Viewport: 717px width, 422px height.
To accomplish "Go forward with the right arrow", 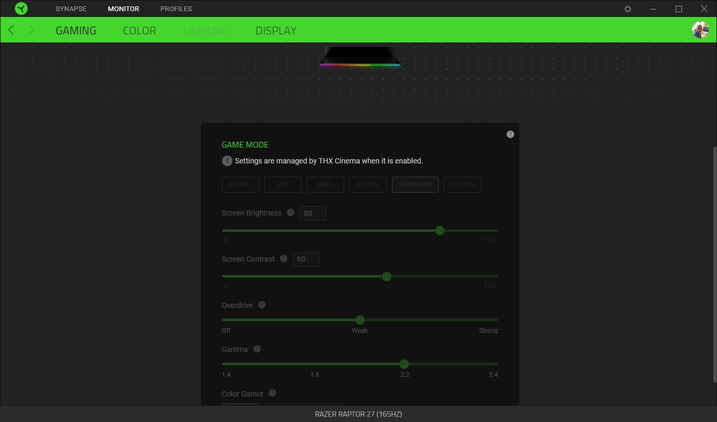I will 31,30.
